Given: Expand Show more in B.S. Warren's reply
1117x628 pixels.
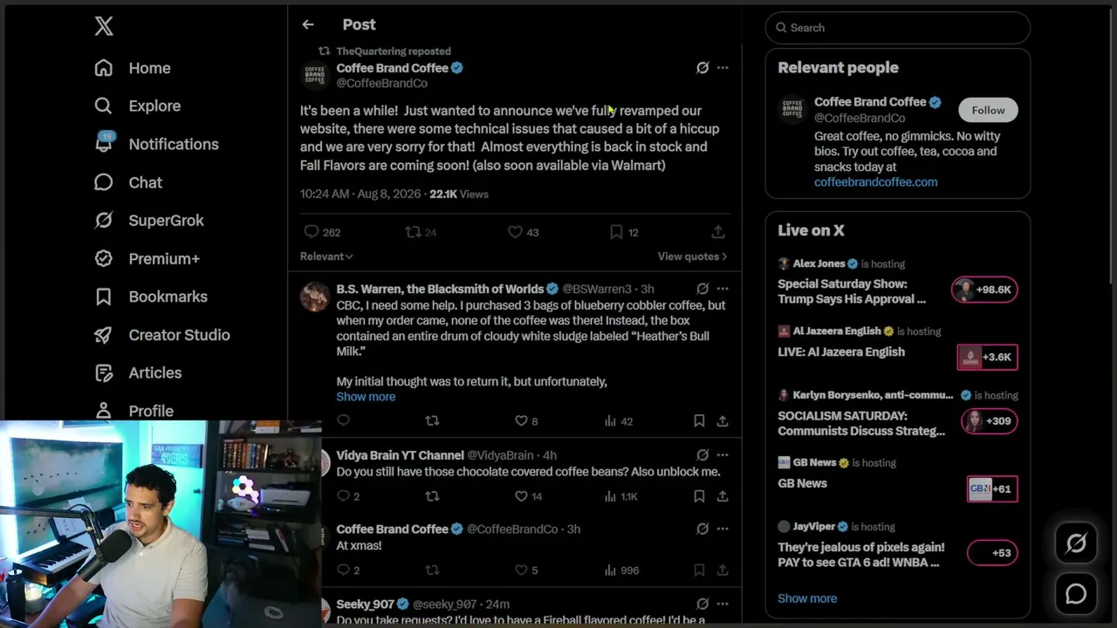Looking at the screenshot, I should coord(366,396).
